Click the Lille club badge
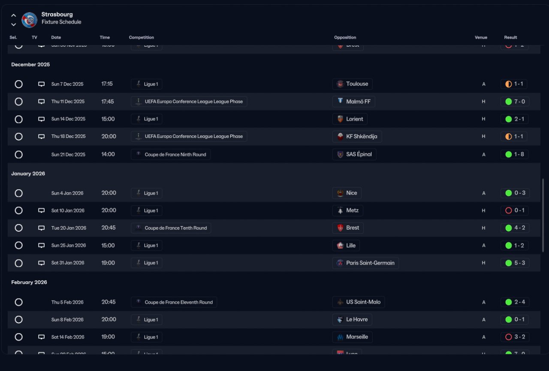This screenshot has width=549, height=371. (340, 245)
